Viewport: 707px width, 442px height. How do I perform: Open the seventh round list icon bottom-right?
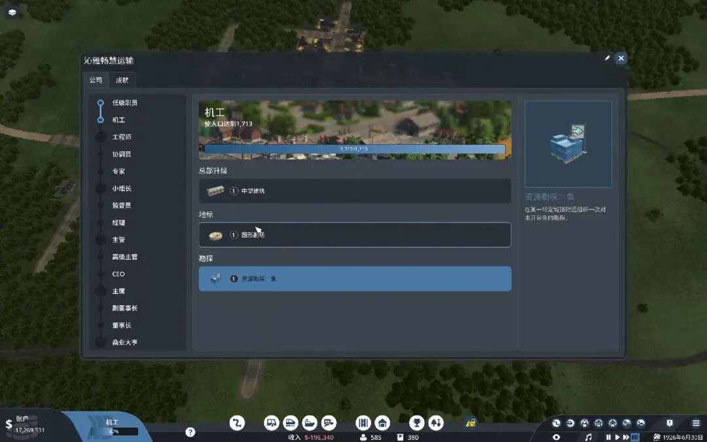click(x=641, y=423)
